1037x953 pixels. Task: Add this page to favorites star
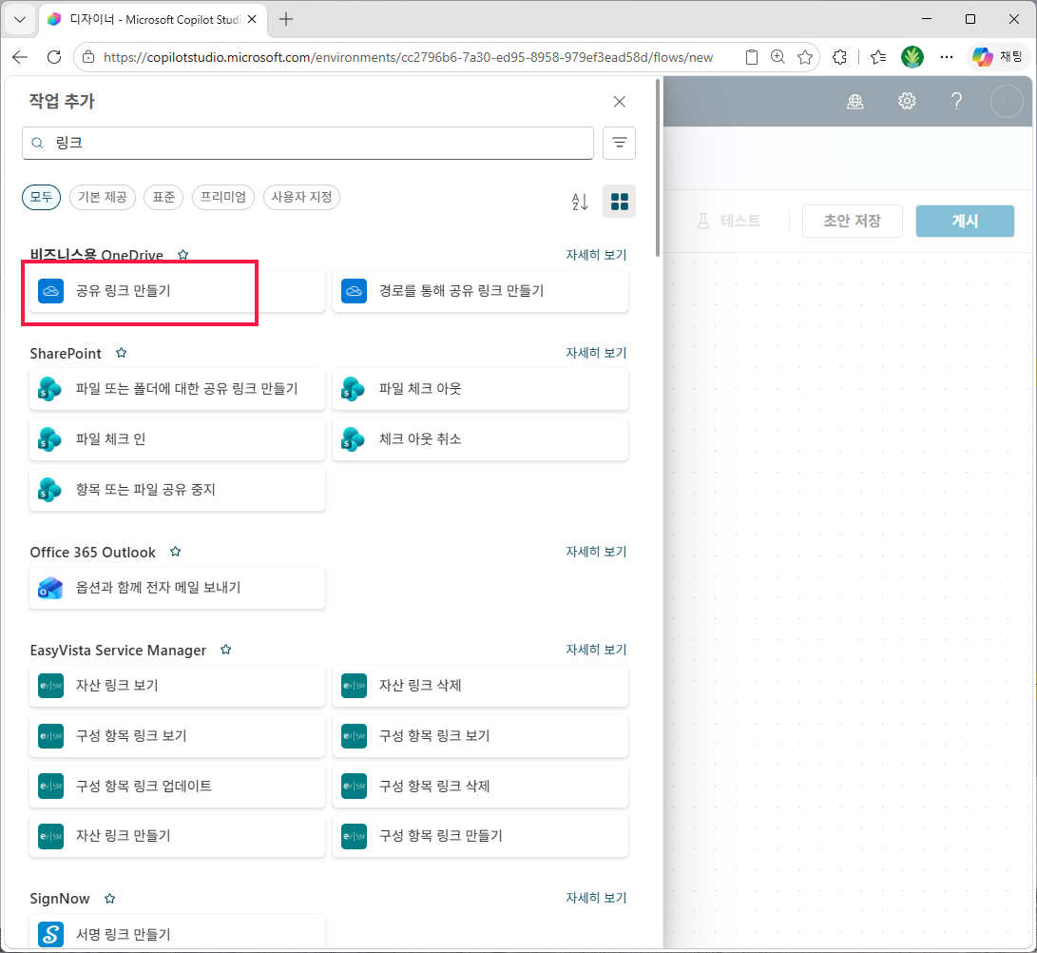click(805, 58)
